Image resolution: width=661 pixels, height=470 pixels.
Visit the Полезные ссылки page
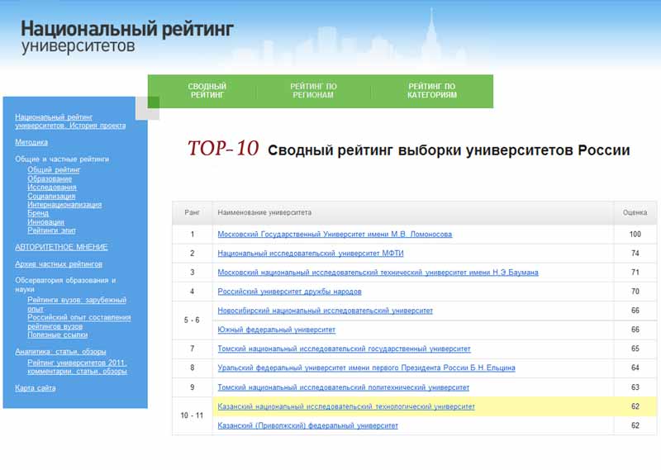pyautogui.click(x=57, y=335)
